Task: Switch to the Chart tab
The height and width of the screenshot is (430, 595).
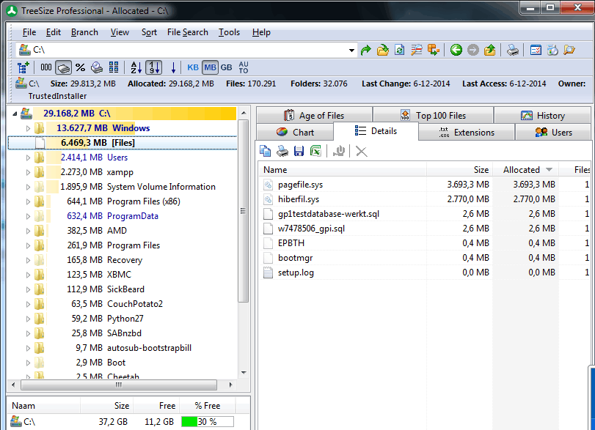Action: [295, 132]
